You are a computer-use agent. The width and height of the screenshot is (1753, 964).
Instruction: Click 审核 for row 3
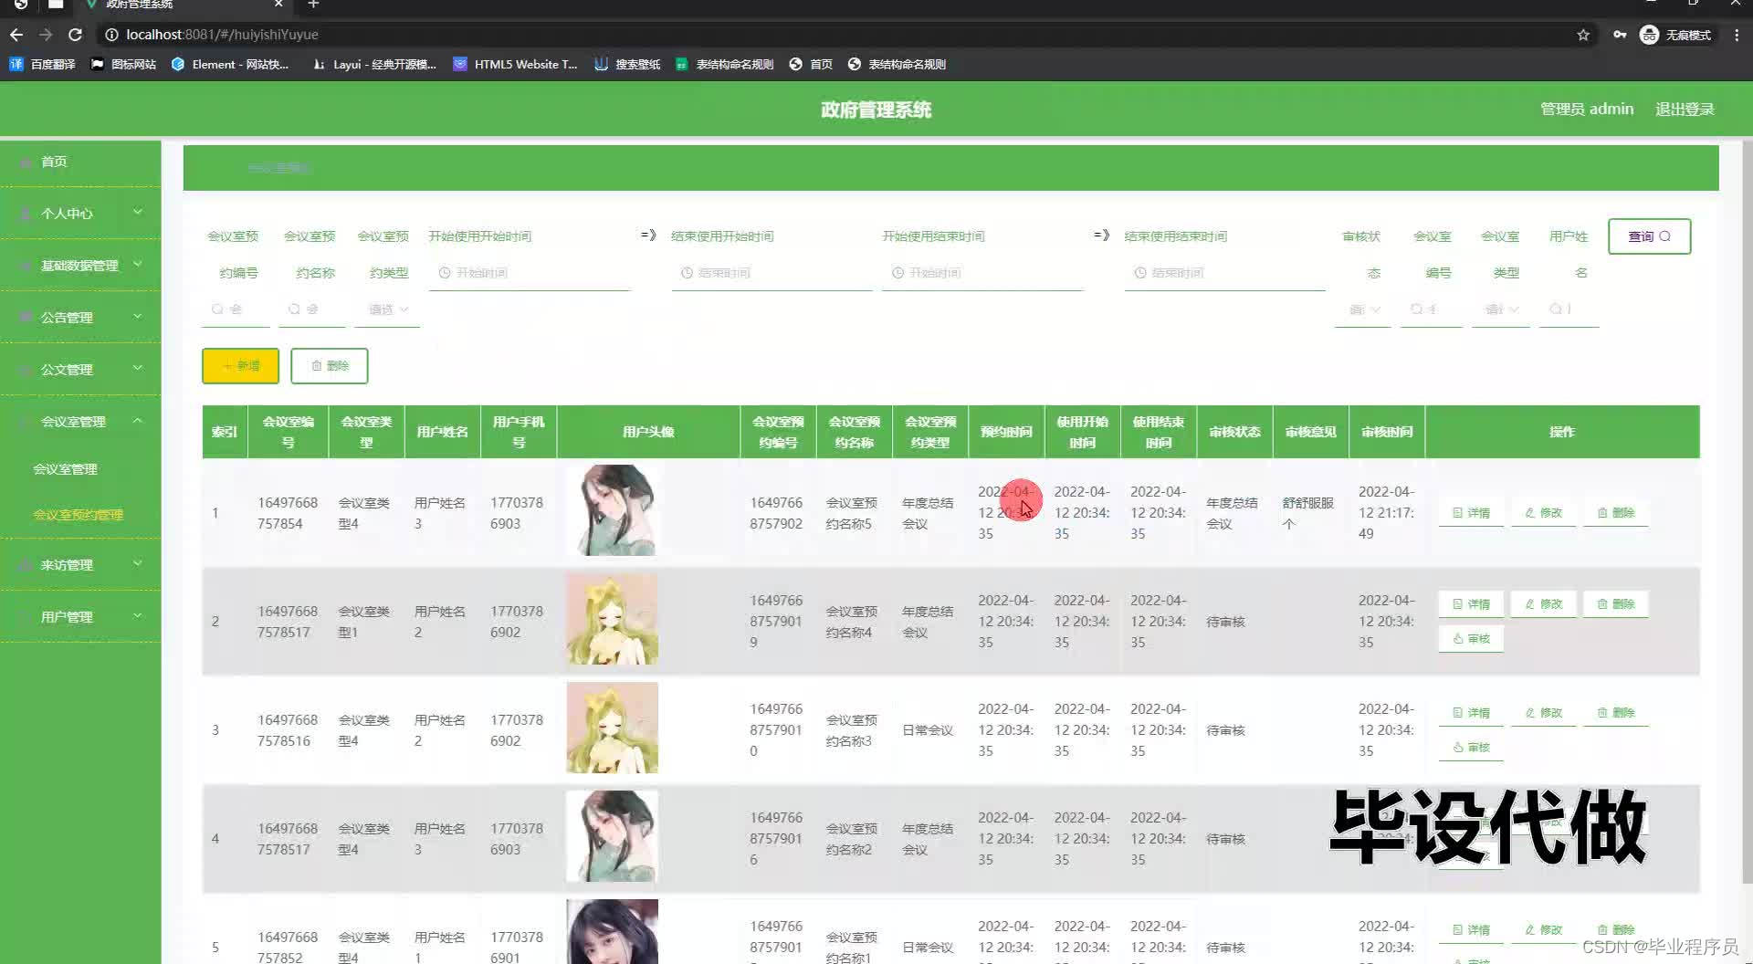coord(1471,748)
